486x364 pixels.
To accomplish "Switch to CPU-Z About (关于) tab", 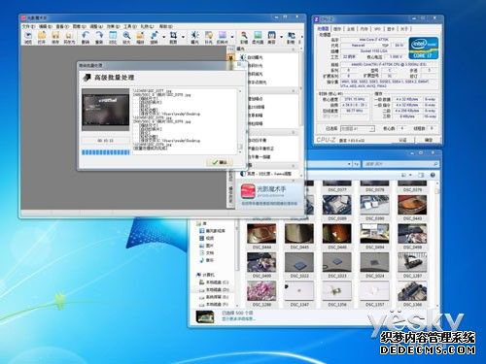I will click(404, 29).
